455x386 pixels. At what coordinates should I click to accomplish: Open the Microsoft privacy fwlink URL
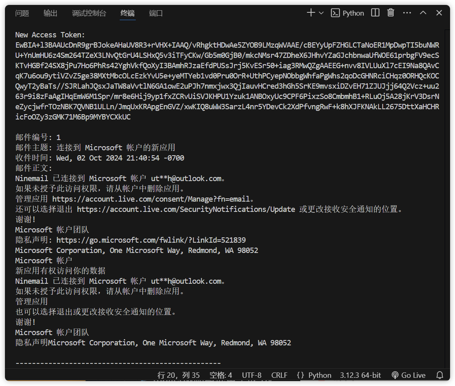151,240
